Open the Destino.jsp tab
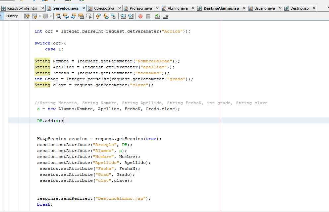Image resolution: width=329 pixels, height=212 pixels. click(x=300, y=8)
